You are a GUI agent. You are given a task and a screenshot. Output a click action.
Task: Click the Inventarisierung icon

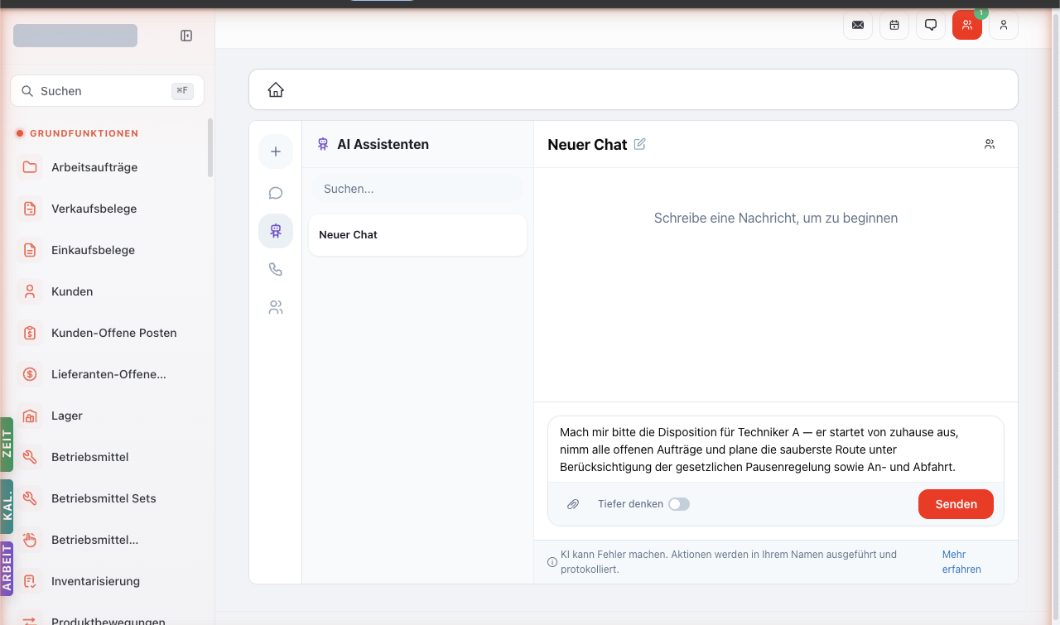coord(30,581)
